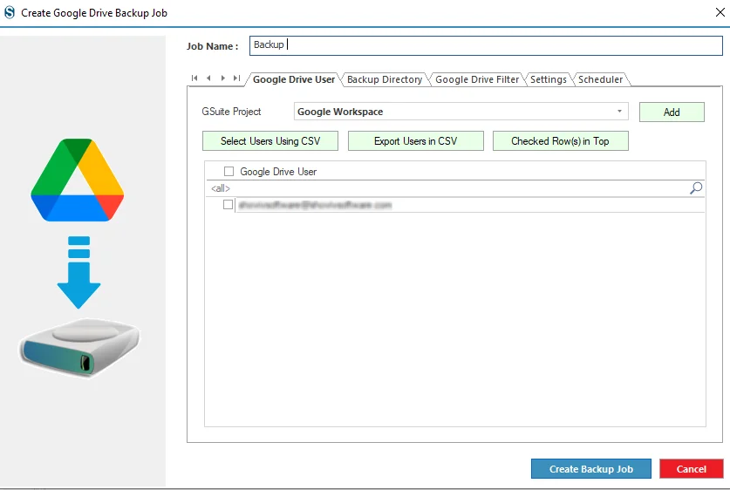This screenshot has width=730, height=490.
Task: Click the app logo in title bar
Action: (x=10, y=12)
